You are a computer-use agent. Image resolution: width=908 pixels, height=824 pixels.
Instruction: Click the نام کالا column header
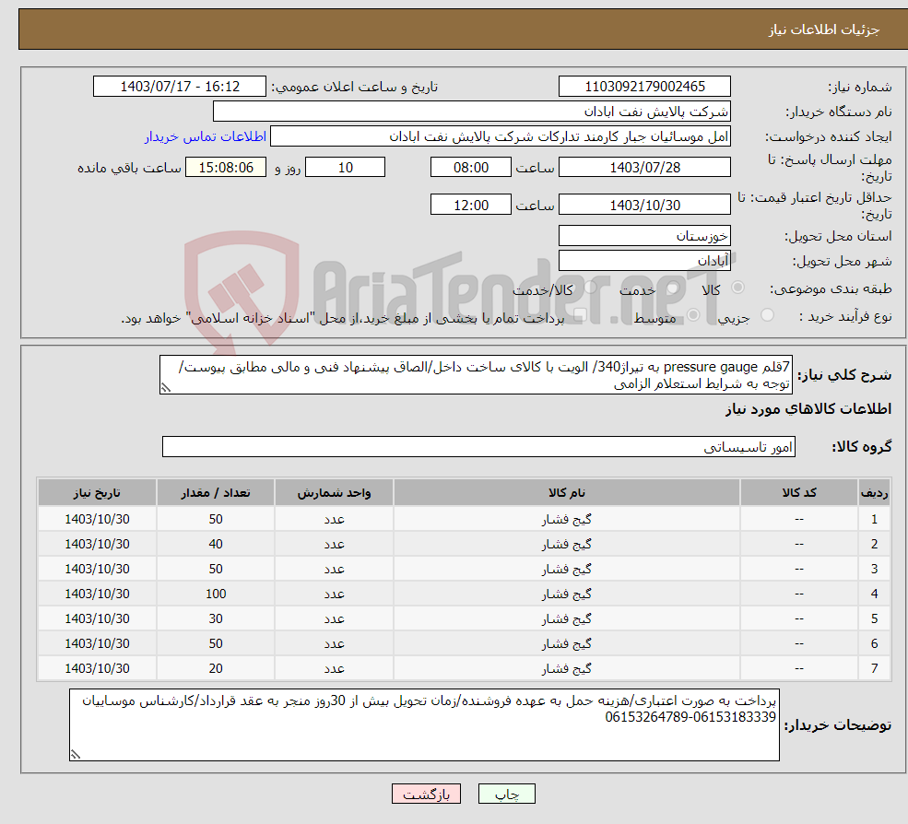(566, 493)
